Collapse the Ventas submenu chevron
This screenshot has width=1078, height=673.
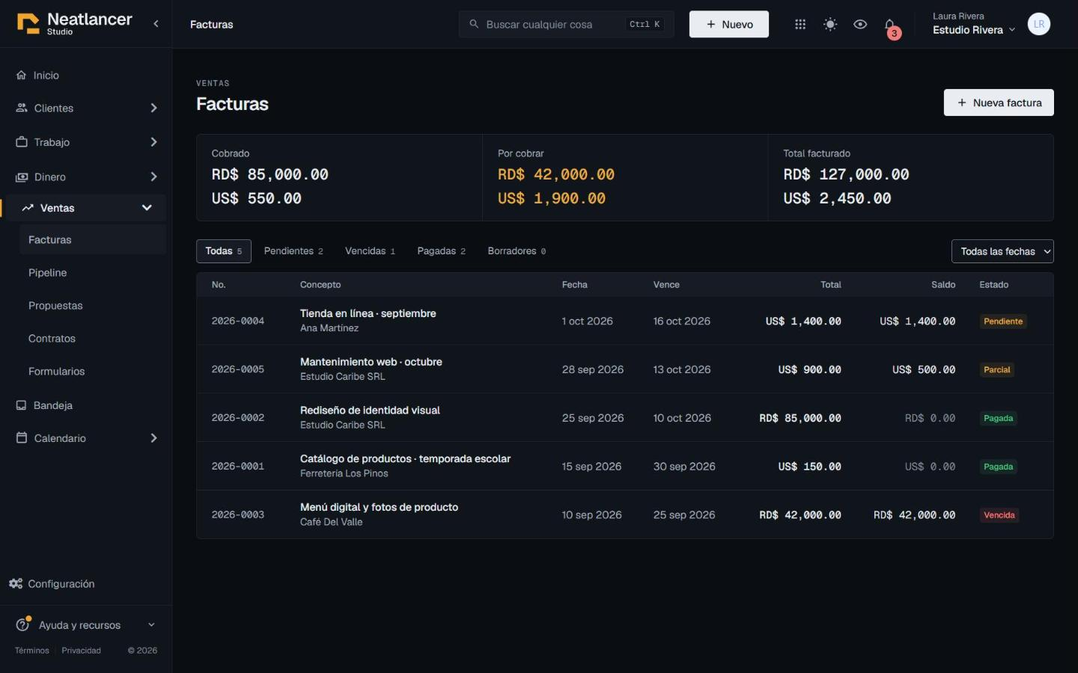click(x=147, y=208)
